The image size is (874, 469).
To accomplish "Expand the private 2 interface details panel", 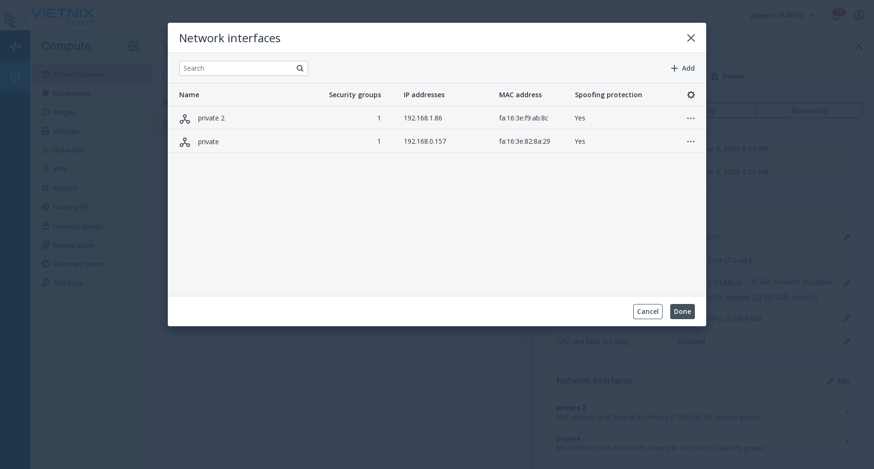I will click(x=847, y=411).
